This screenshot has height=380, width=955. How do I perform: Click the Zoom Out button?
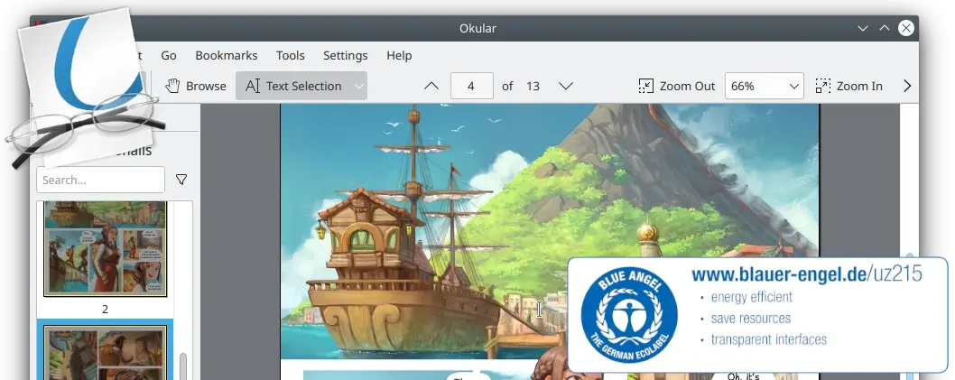[x=677, y=86]
